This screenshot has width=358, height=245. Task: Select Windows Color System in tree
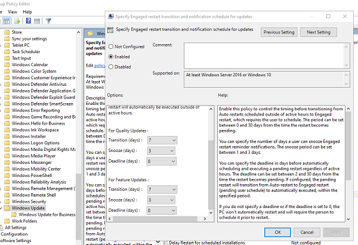click(34, 71)
